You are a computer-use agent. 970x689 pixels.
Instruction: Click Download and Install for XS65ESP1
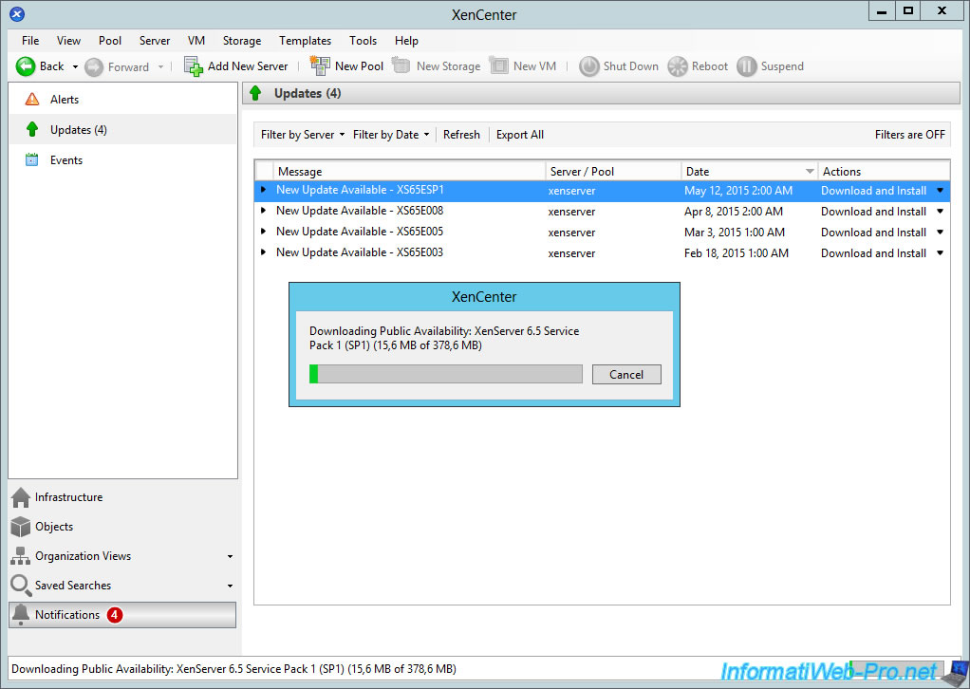[x=873, y=191]
